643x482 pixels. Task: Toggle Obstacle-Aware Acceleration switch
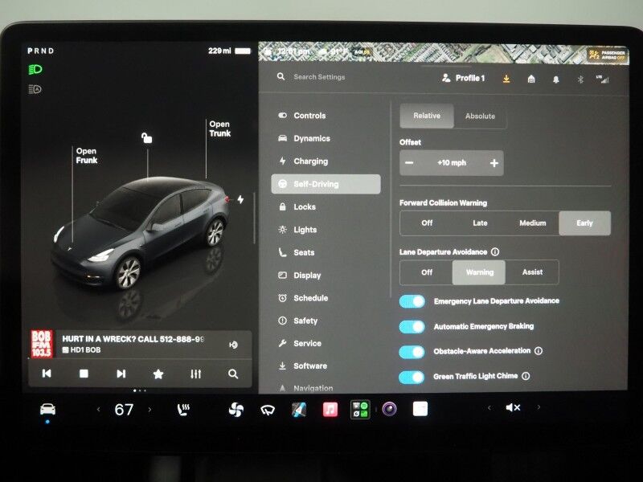(x=412, y=352)
